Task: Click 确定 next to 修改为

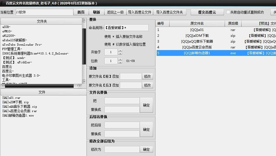Action: point(146,149)
